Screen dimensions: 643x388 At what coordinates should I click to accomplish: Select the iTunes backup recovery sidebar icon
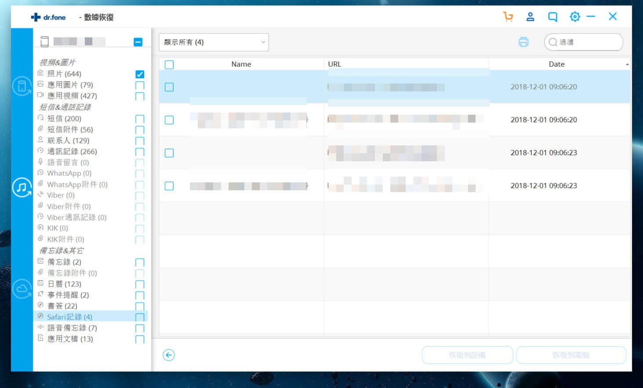(22, 188)
